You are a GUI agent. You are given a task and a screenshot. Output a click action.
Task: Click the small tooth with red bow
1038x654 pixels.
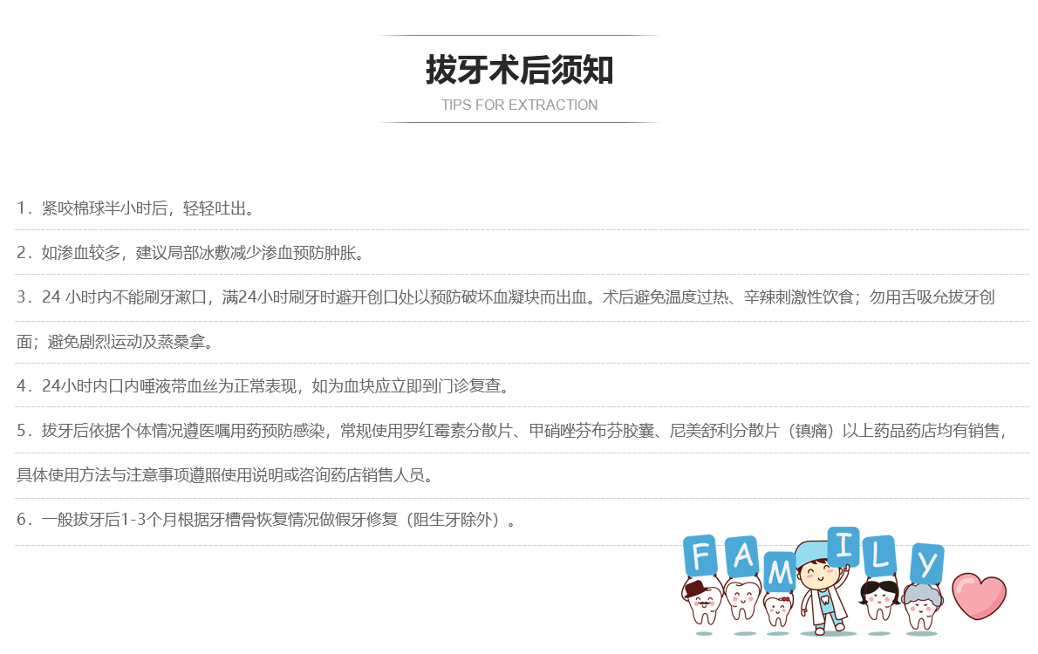click(776, 606)
